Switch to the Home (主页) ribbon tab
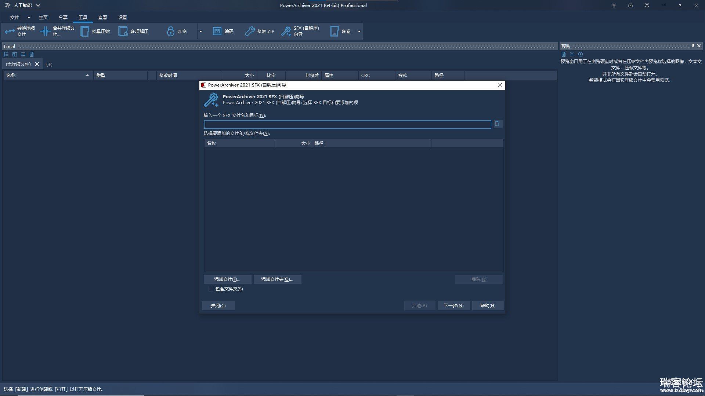Image resolution: width=705 pixels, height=396 pixels. [43, 18]
